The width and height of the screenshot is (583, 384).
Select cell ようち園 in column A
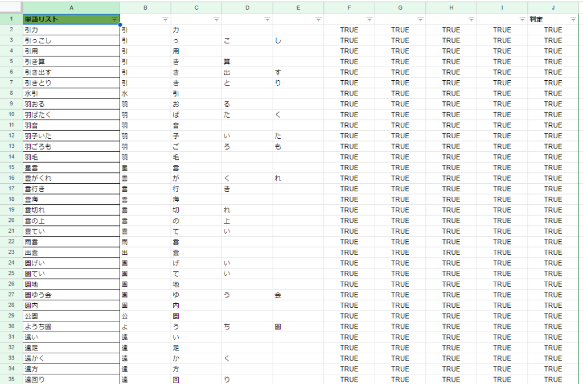click(x=71, y=327)
